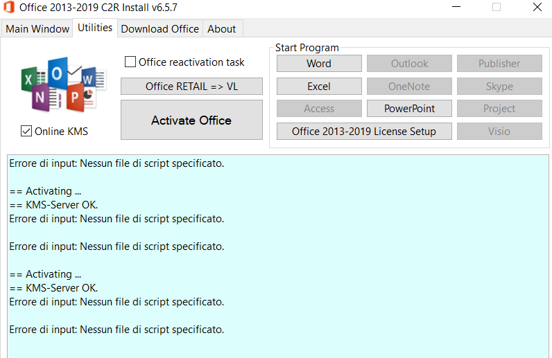Switch to the Main Window tab
This screenshot has width=552, height=358.
click(x=37, y=29)
